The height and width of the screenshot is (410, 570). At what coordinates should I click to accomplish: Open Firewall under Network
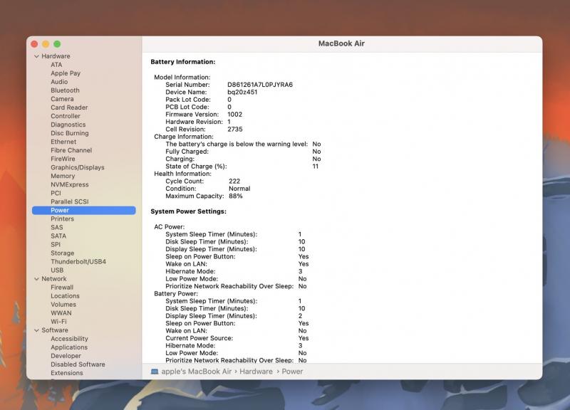(62, 288)
